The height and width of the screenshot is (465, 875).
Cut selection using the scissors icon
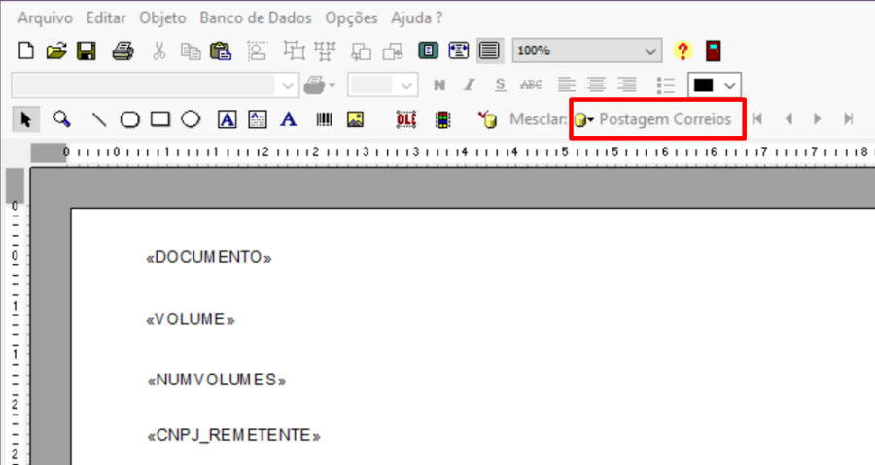click(x=159, y=50)
